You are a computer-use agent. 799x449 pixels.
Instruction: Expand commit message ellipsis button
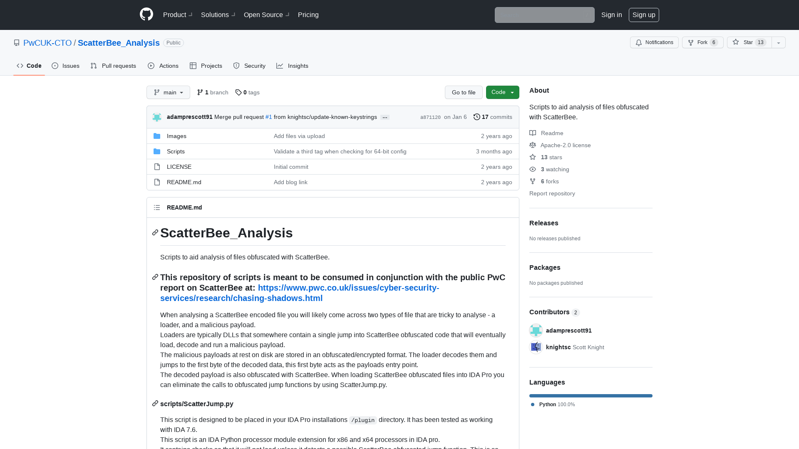click(x=385, y=117)
